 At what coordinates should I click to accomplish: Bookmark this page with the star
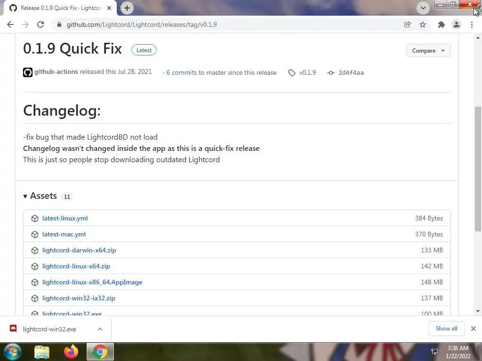423,24
